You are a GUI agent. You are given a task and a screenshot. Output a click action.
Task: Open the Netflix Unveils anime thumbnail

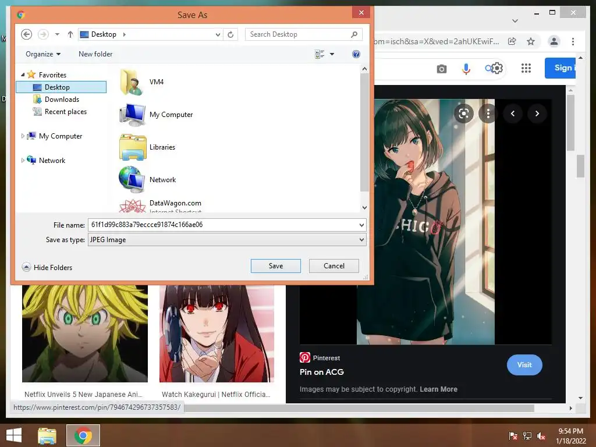[x=85, y=334]
